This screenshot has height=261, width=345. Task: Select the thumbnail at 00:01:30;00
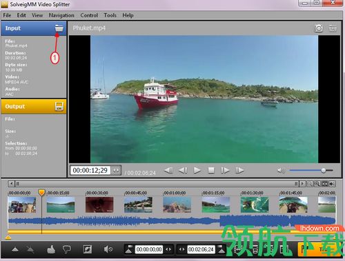point(255,205)
